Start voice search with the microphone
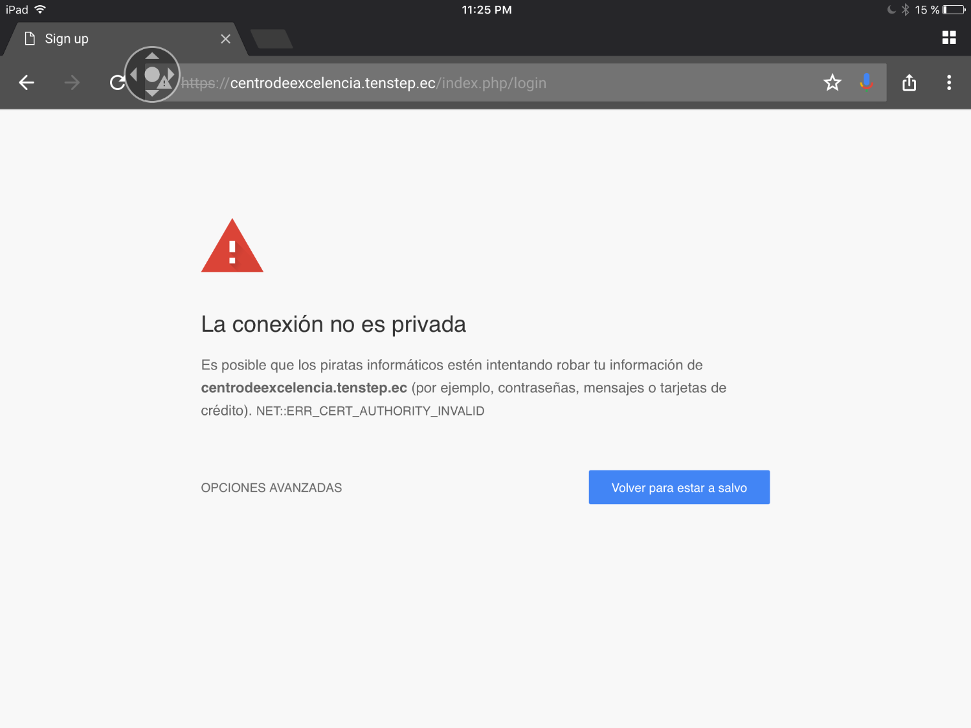The image size is (971, 728). pyautogui.click(x=866, y=82)
